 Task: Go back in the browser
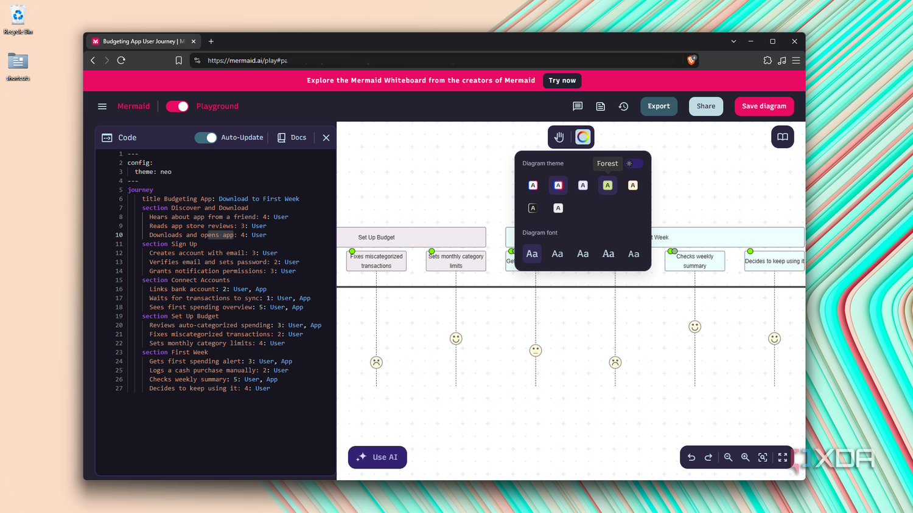93,60
